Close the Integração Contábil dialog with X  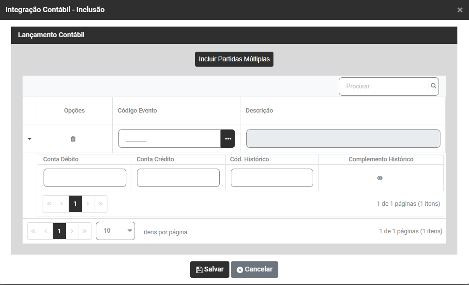[x=460, y=10]
